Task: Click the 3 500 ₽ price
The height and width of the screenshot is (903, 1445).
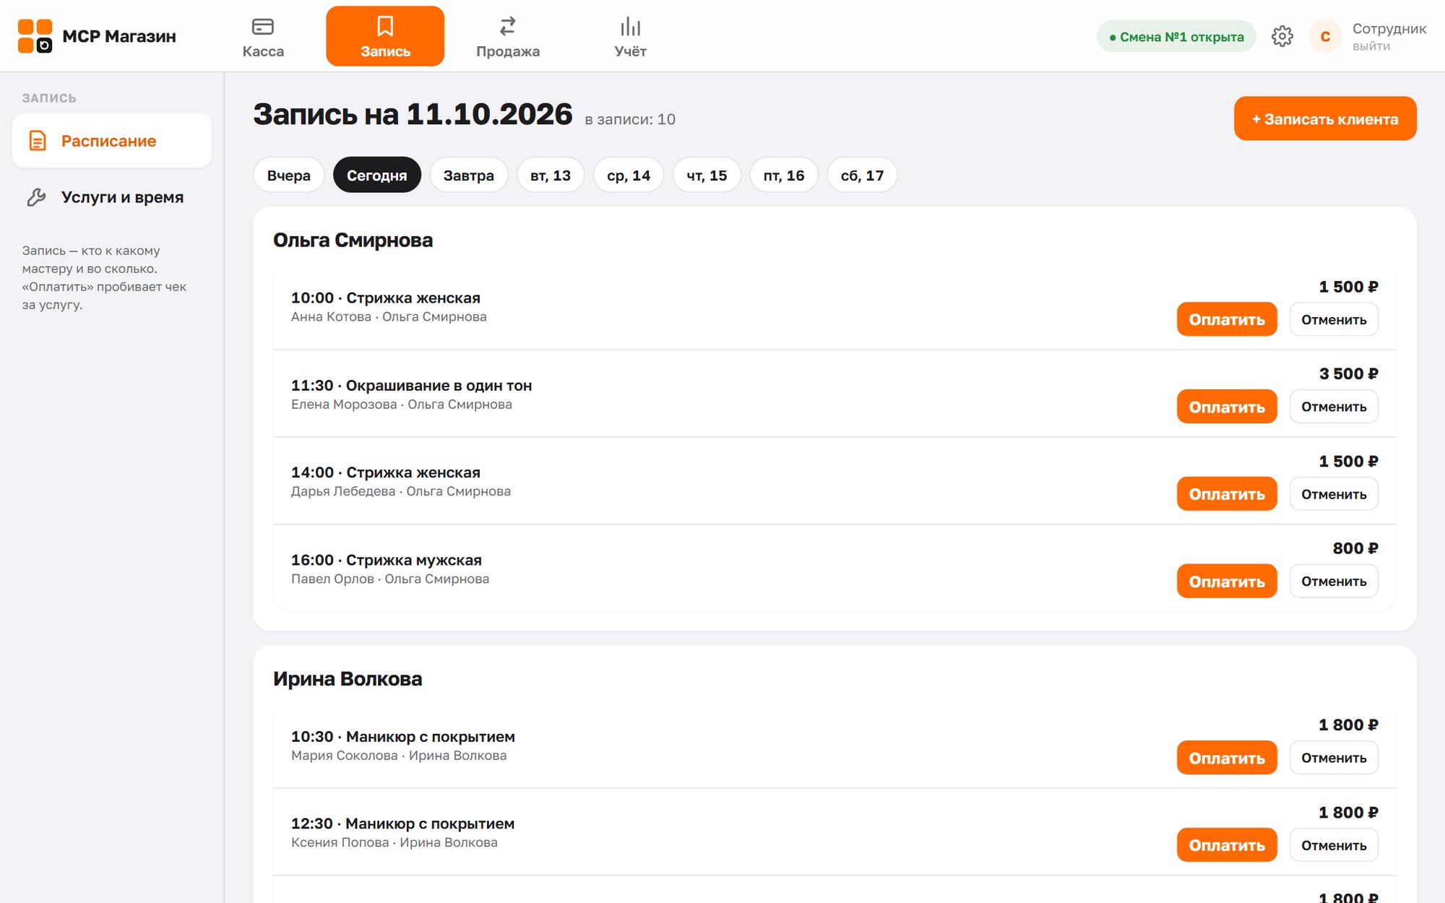Action: click(x=1348, y=373)
